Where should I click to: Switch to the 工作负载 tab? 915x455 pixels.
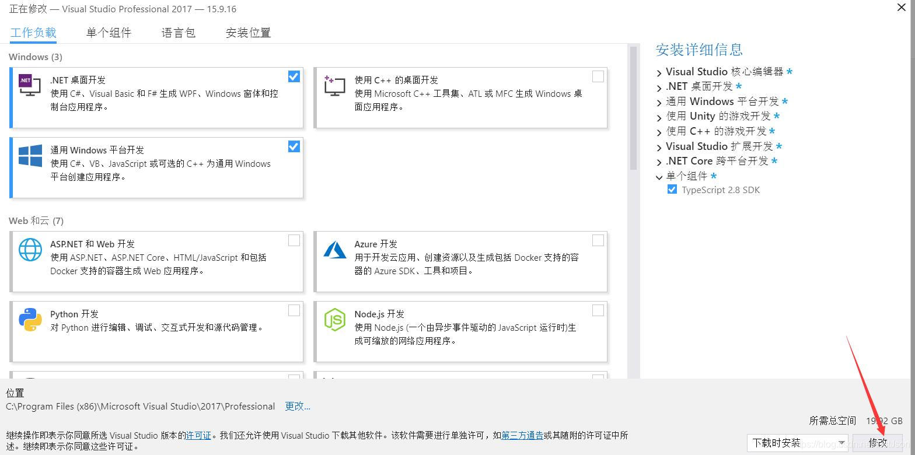click(33, 33)
